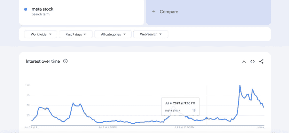Viewport: 289px width, 133px height.
Task: Open the Web Search type dropdown
Action: pyautogui.click(x=151, y=34)
